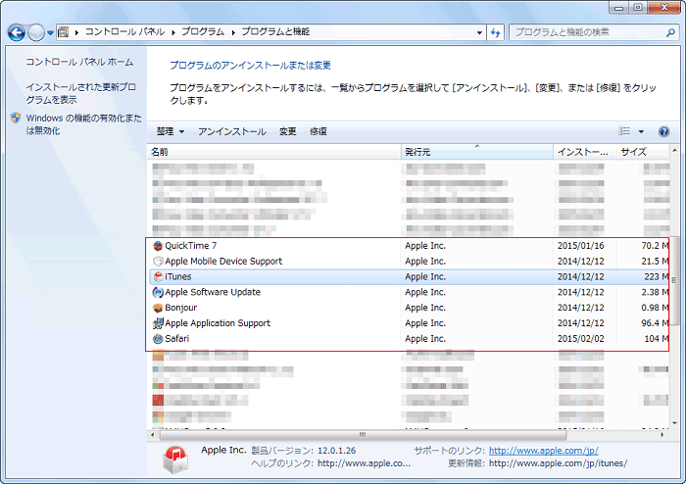686x484 pixels.
Task: Click the forward navigation arrow
Action: (36, 32)
